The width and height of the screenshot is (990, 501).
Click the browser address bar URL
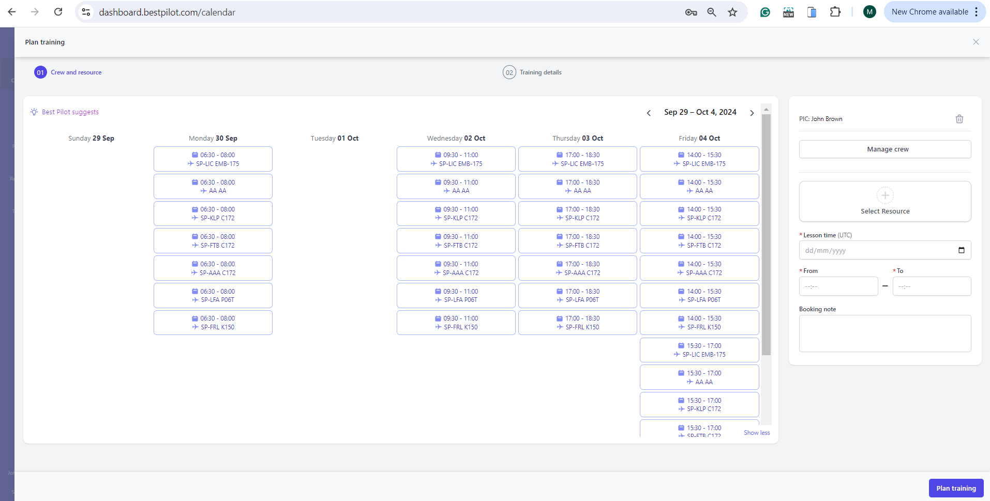tap(167, 12)
